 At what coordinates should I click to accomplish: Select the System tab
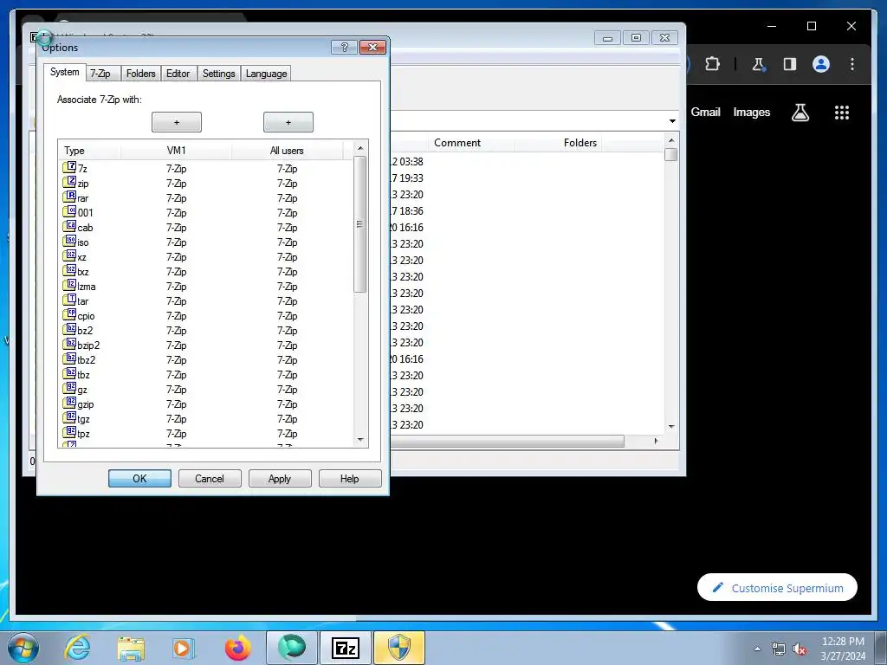tap(64, 72)
